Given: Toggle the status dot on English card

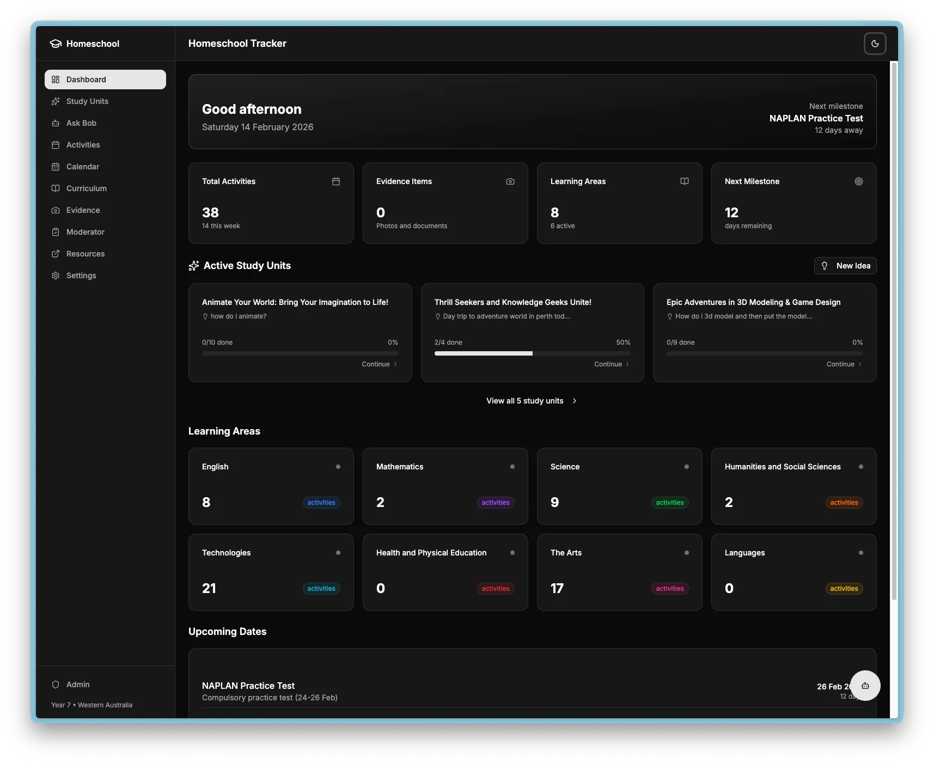Looking at the screenshot, I should [338, 467].
